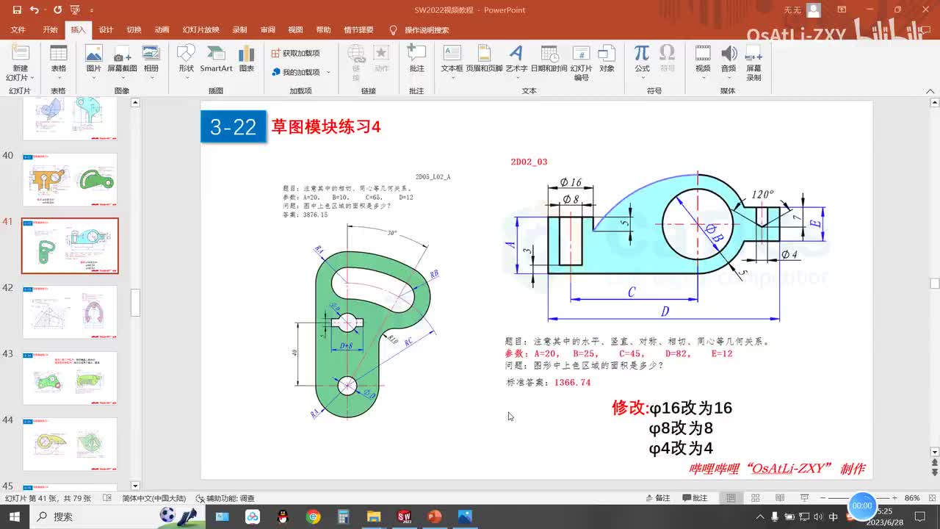940x529 pixels.
Task: Start screen recording (屏幕录制)
Action: [x=753, y=63]
